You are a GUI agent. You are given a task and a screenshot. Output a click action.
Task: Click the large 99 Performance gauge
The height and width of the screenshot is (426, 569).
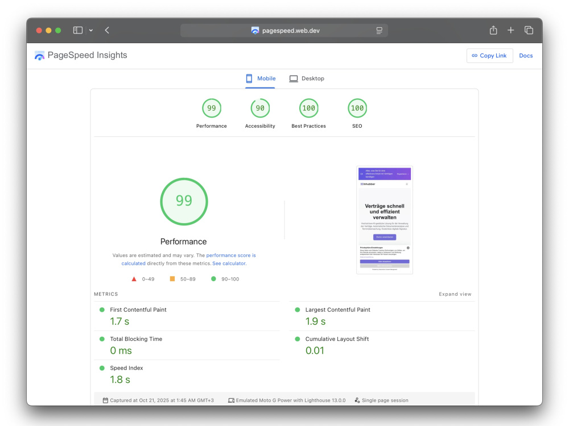184,202
